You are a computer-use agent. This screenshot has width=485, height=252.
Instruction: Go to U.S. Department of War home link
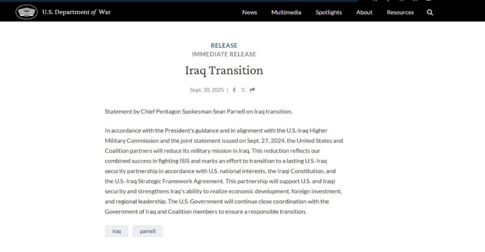(76, 13)
